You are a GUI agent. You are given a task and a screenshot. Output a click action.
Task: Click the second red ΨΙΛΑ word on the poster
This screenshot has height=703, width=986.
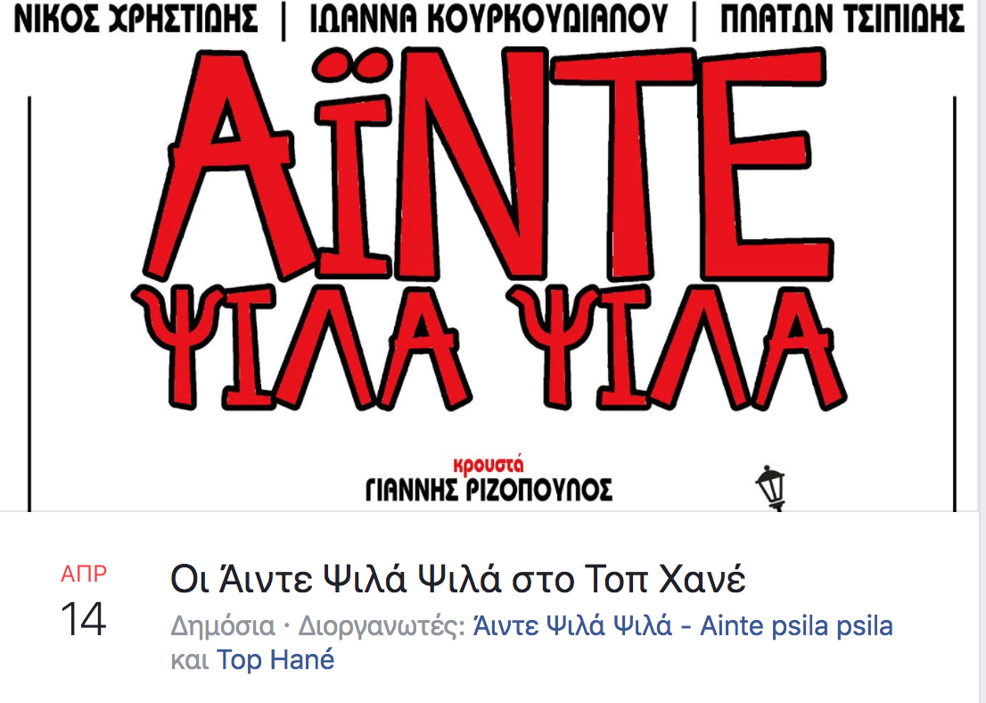point(678,347)
